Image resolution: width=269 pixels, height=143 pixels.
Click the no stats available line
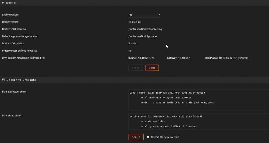(153, 121)
